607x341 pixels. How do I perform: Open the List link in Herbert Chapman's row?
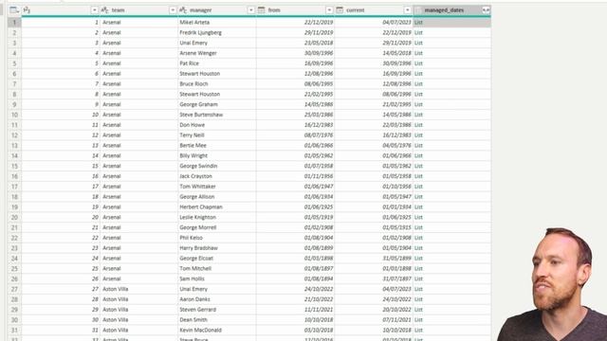pyautogui.click(x=418, y=206)
